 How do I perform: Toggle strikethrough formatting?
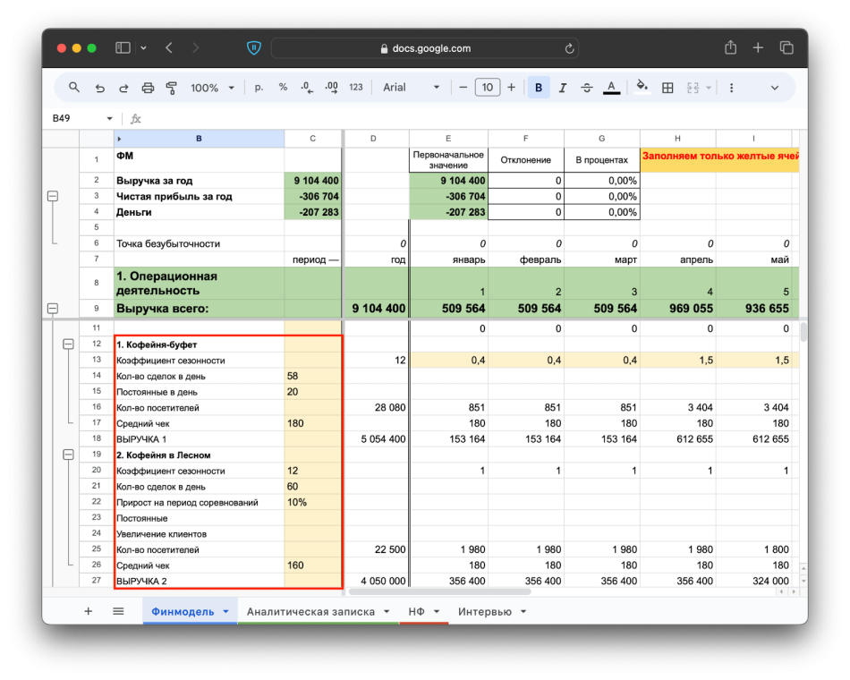tap(587, 88)
